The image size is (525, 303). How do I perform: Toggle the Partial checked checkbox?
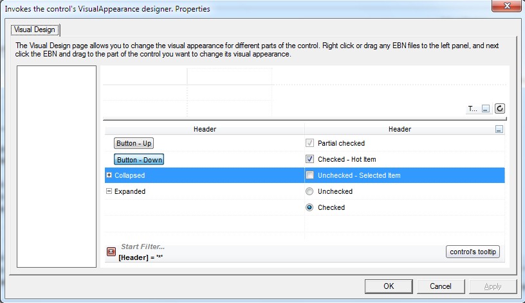310,143
